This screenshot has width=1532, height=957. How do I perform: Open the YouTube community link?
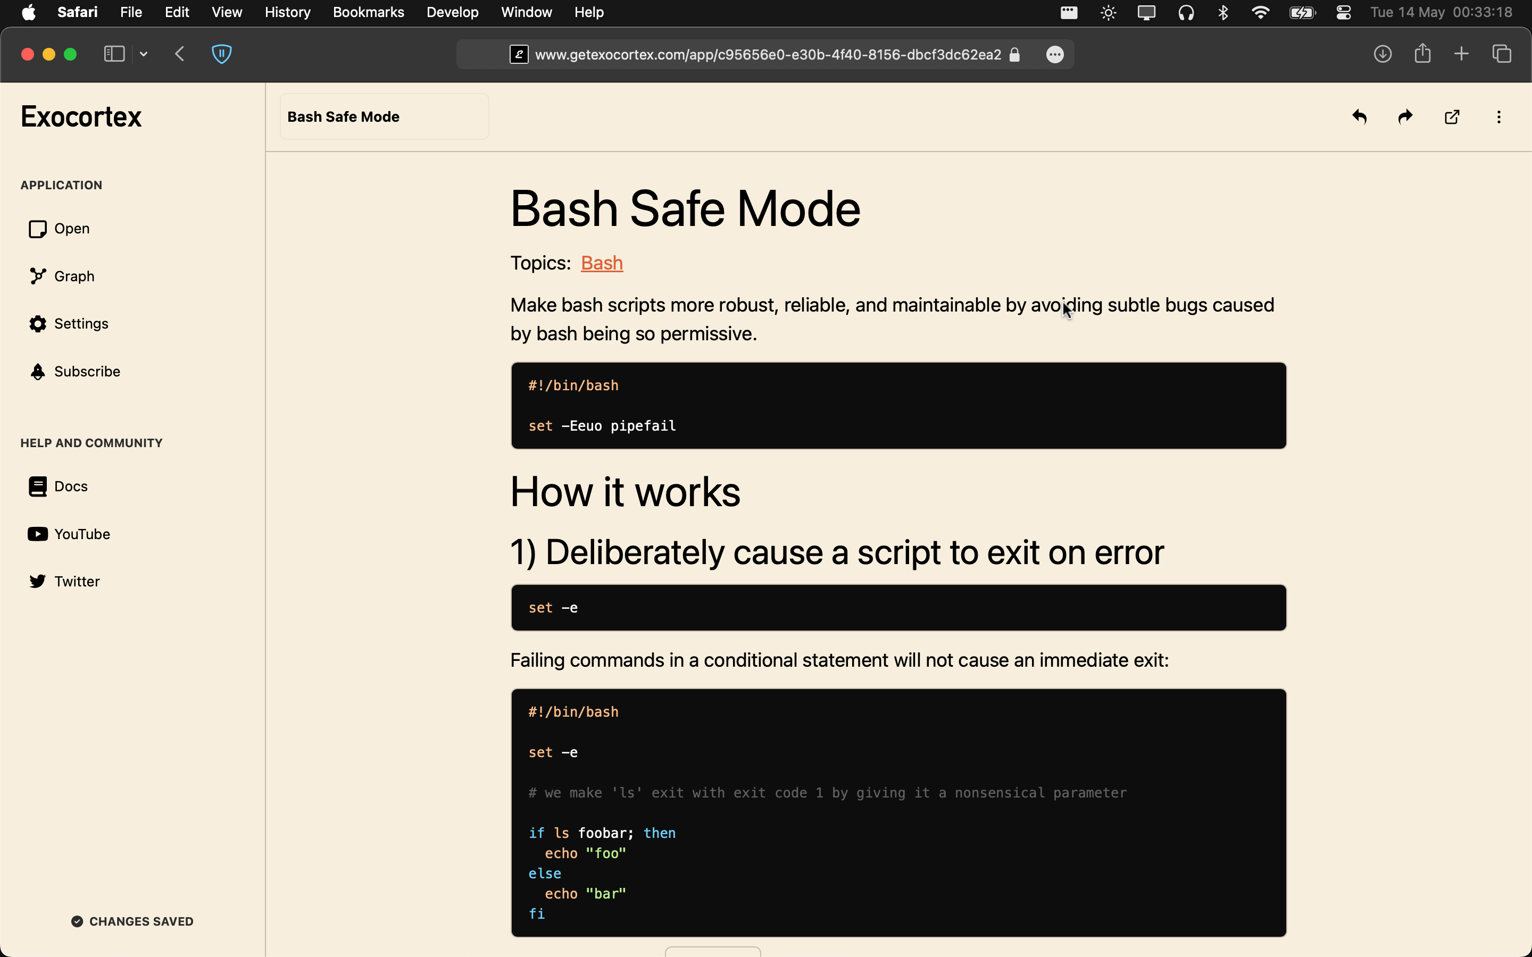(69, 534)
